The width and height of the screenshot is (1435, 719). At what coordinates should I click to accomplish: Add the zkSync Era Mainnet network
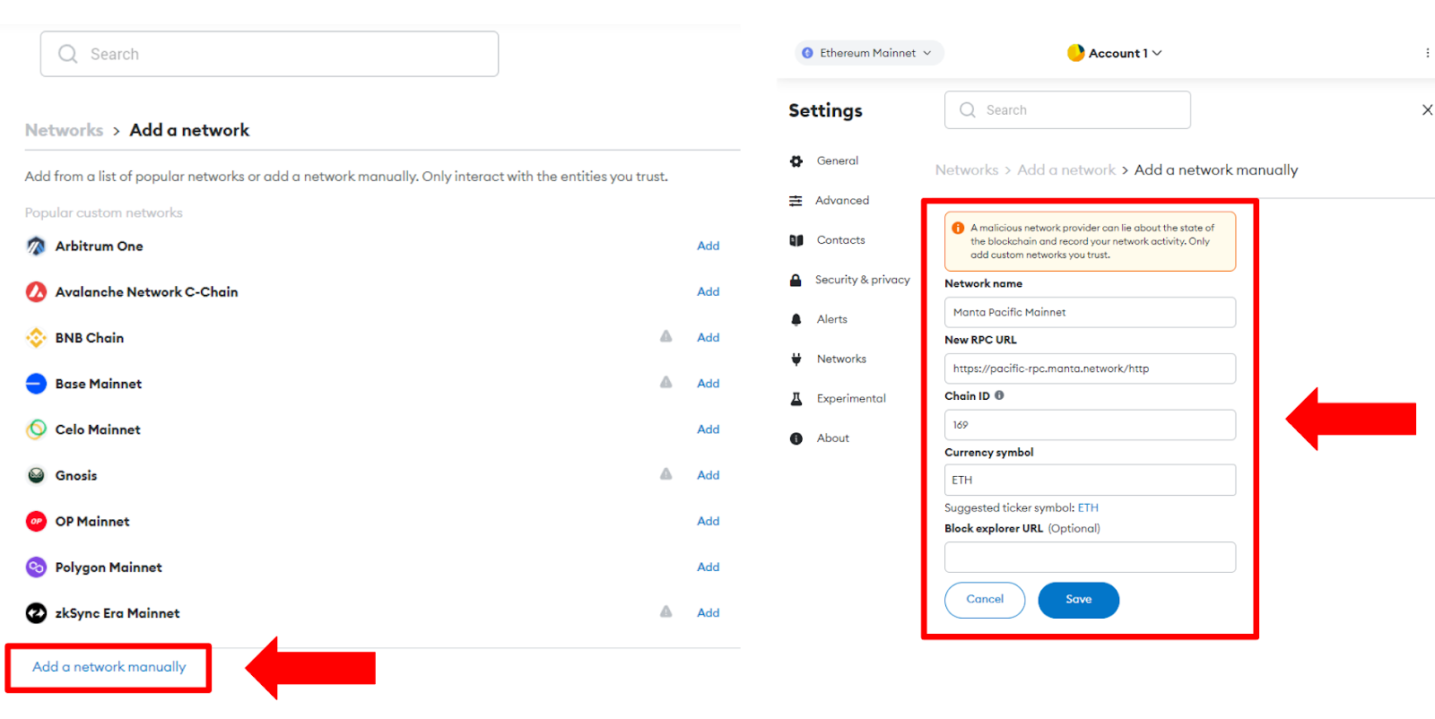709,612
